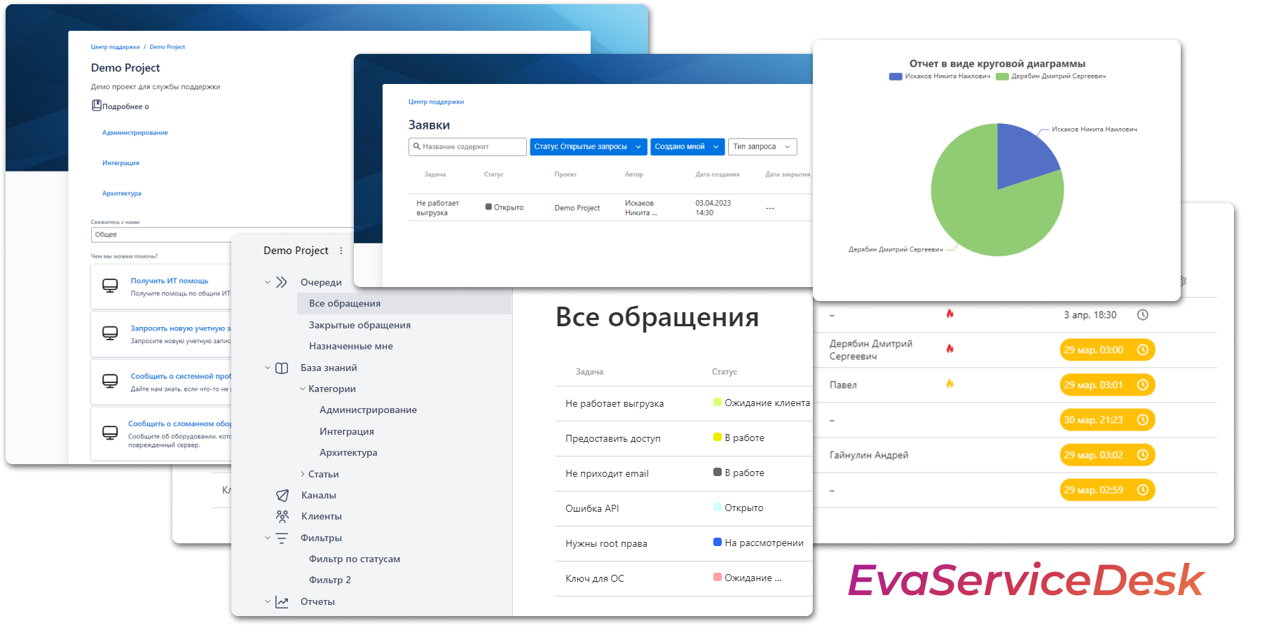Collapse the Фильтры section chevron
The image size is (1276, 628).
(268, 538)
